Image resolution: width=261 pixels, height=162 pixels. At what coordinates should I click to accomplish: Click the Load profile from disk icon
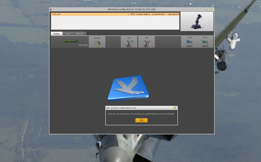pos(189,42)
